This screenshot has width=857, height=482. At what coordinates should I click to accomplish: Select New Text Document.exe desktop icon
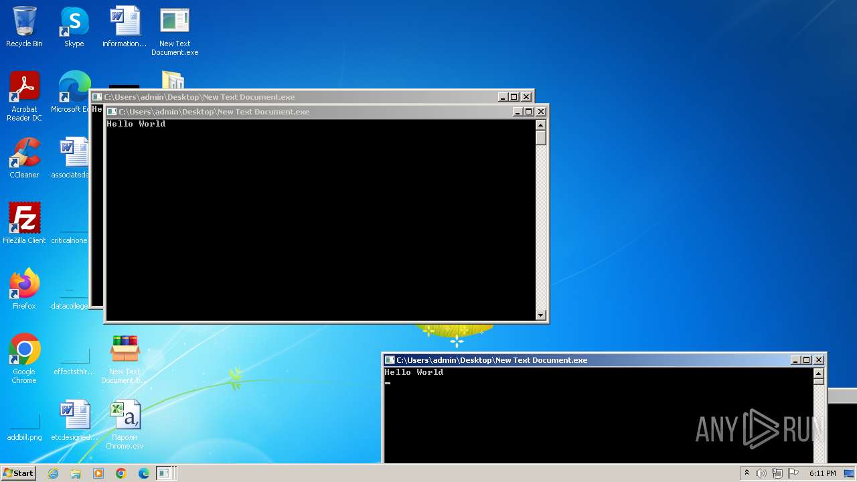[x=175, y=31]
